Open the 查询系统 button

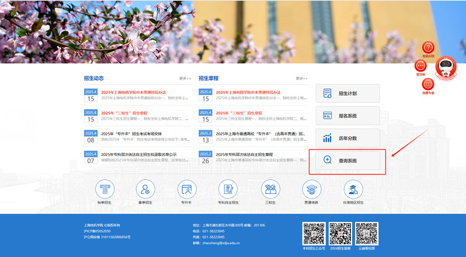pyautogui.click(x=347, y=160)
